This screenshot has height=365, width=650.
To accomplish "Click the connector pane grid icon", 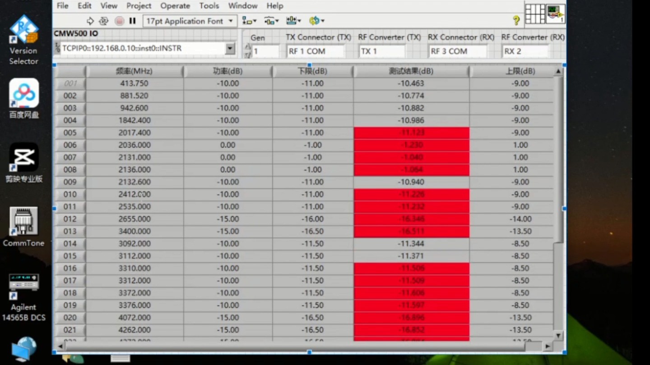I will coord(535,14).
